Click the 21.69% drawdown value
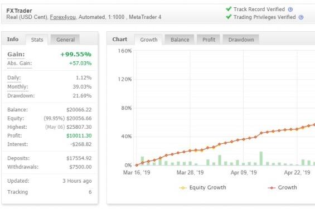The height and width of the screenshot is (209, 315). pyautogui.click(x=82, y=96)
